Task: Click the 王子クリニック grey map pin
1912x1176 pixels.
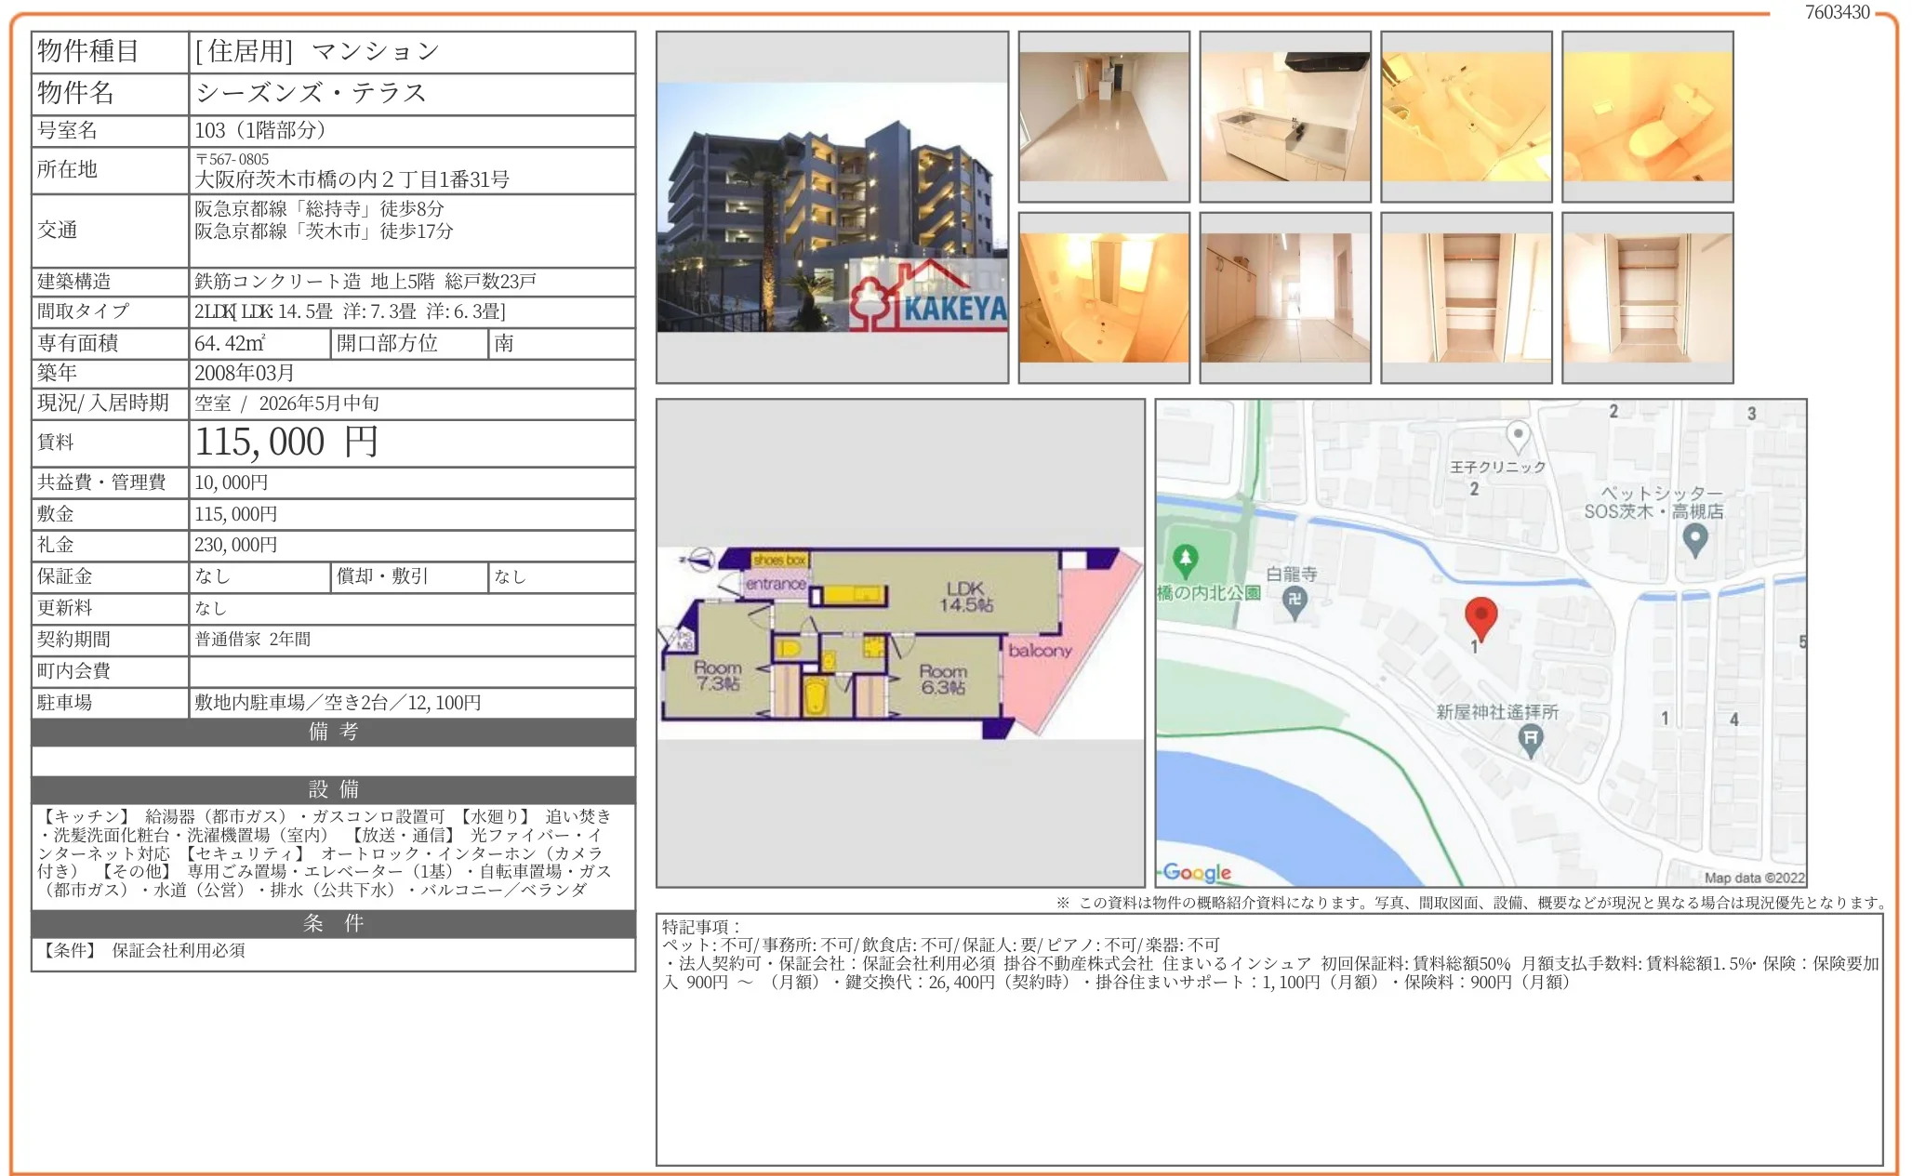Action: (1518, 435)
